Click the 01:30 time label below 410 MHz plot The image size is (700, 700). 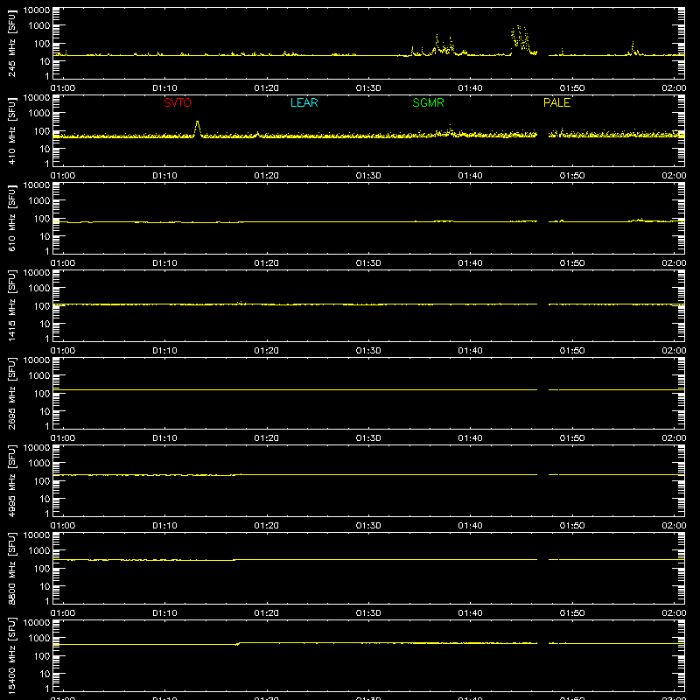click(x=368, y=176)
